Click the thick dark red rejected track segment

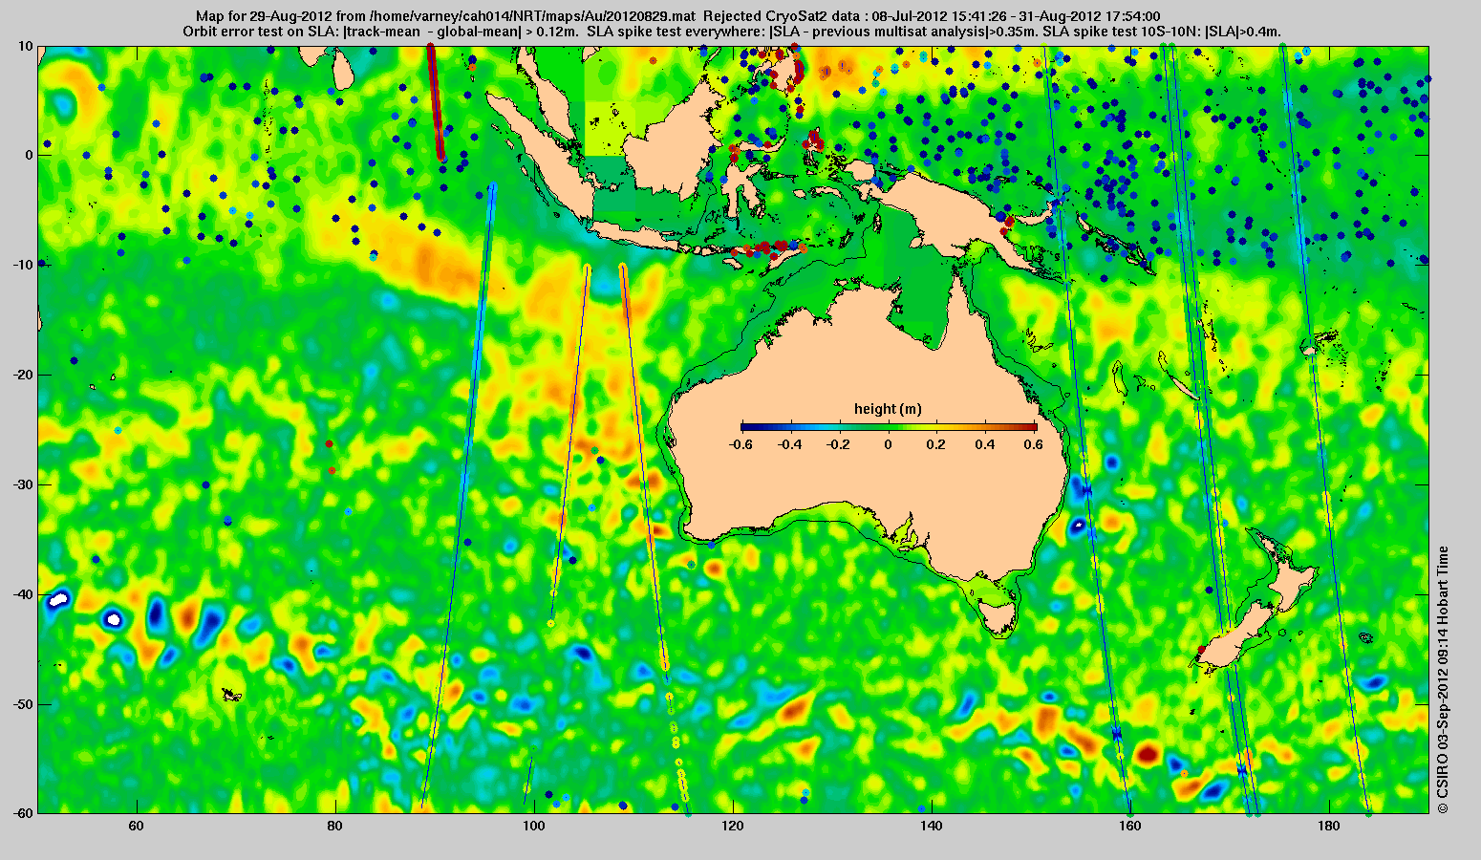[x=435, y=102]
